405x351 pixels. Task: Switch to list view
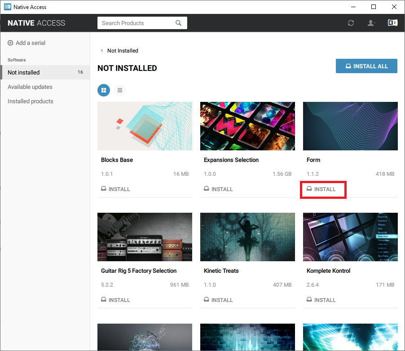pos(119,90)
